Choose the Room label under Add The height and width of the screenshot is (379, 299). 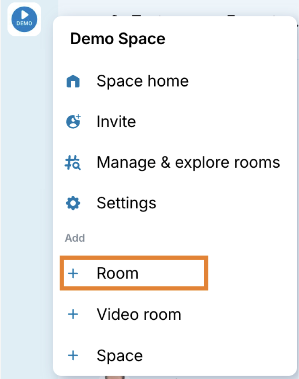click(117, 274)
